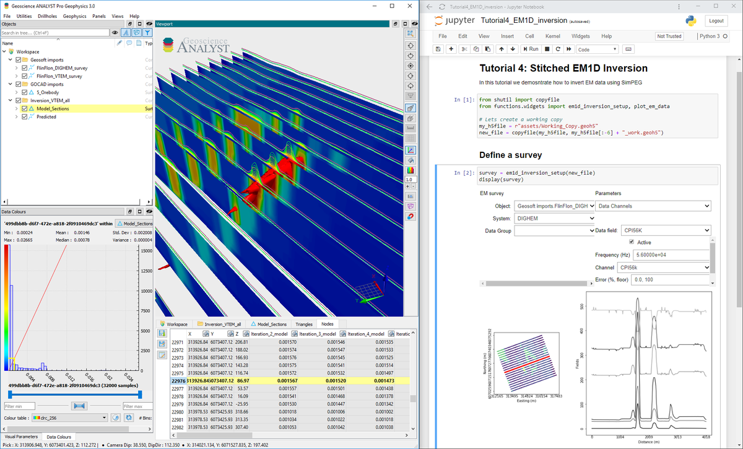Open the Channel CPI56k dropdown

[664, 267]
